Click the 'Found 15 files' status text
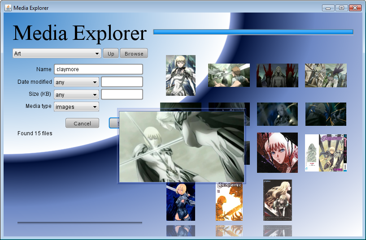366x240 pixels. [x=35, y=133]
